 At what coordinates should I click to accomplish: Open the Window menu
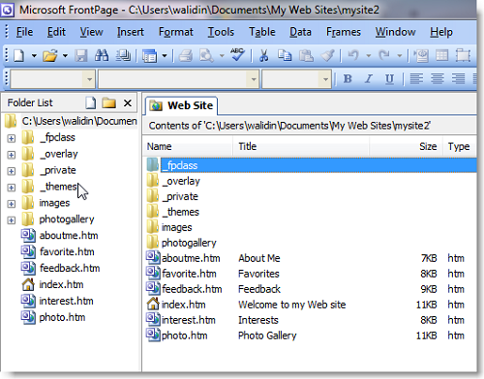coord(395,32)
